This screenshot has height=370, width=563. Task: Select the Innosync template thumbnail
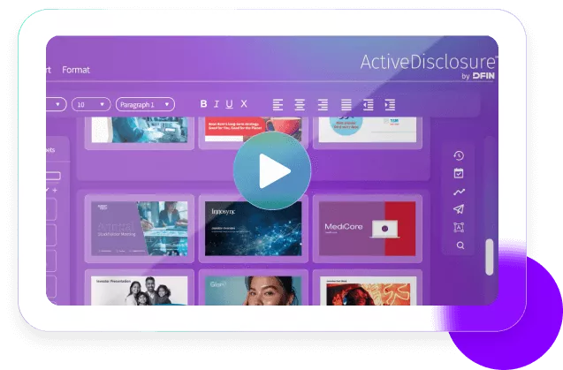253,229
